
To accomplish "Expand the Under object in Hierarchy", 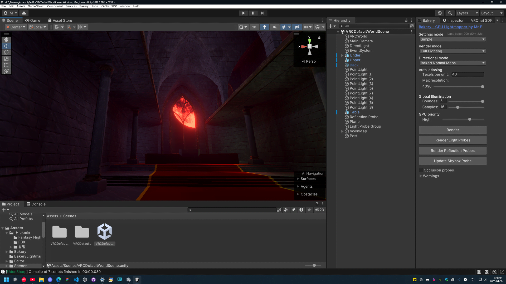I will pyautogui.click(x=342, y=55).
